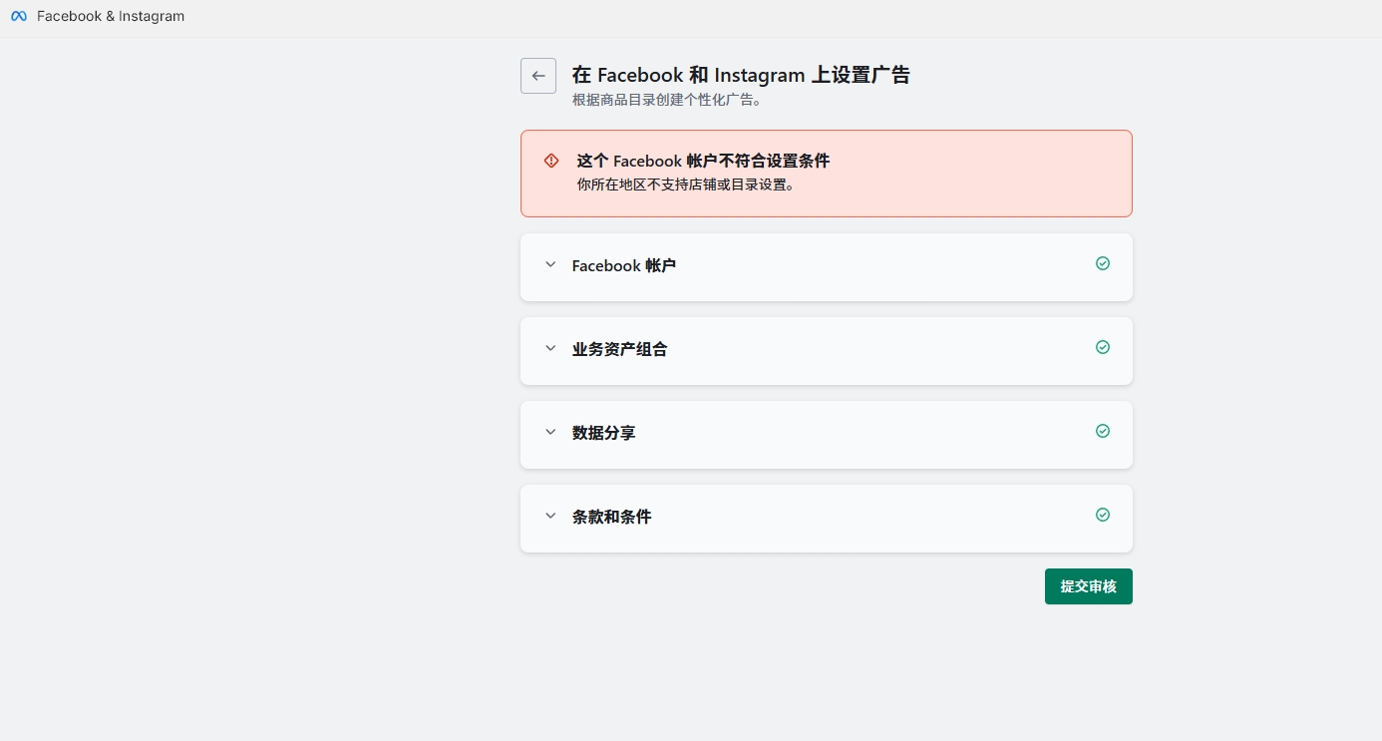Click the green checkmark for 条款和条件
The width and height of the screenshot is (1382, 741).
coord(1103,515)
